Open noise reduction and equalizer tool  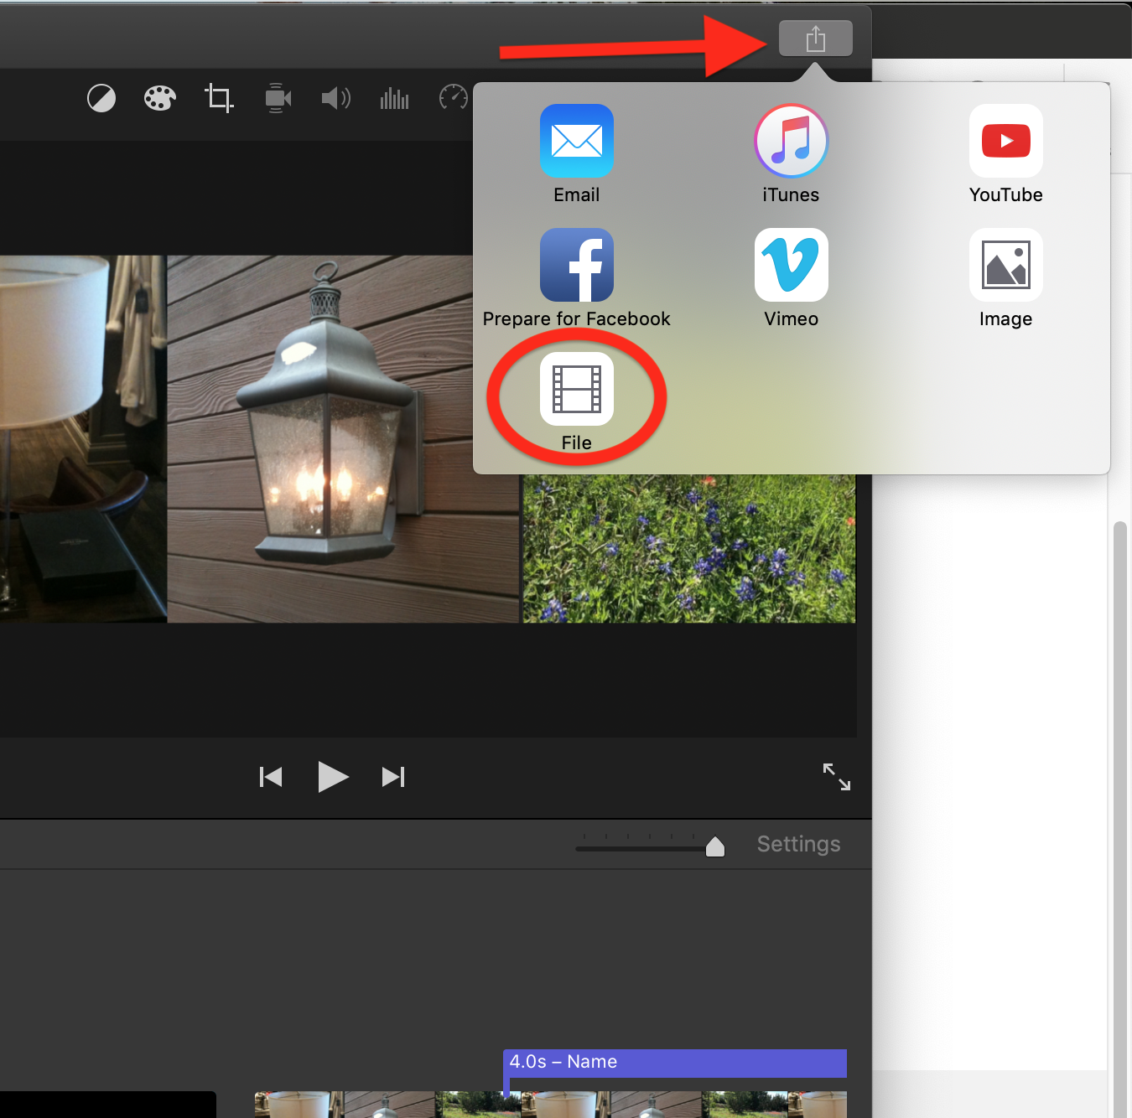pos(394,99)
